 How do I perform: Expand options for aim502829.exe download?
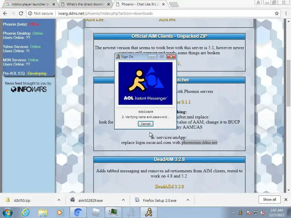[x=123, y=200]
